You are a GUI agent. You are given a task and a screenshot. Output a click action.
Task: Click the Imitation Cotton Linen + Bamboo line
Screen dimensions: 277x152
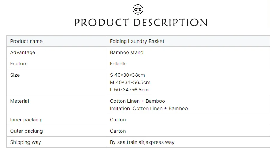(x=149, y=108)
